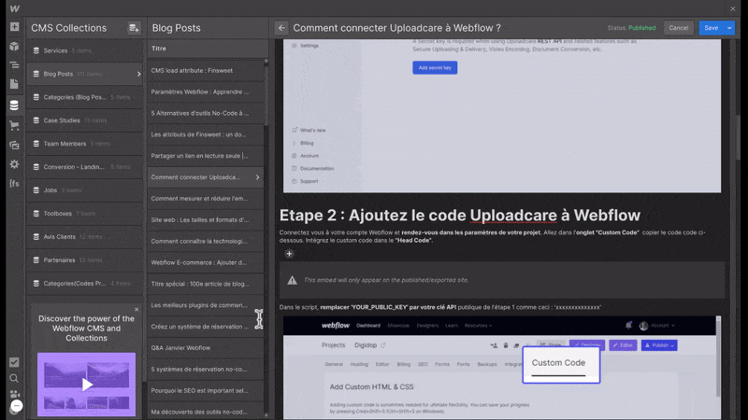
Task: Cancel editing the blog post
Action: point(679,28)
